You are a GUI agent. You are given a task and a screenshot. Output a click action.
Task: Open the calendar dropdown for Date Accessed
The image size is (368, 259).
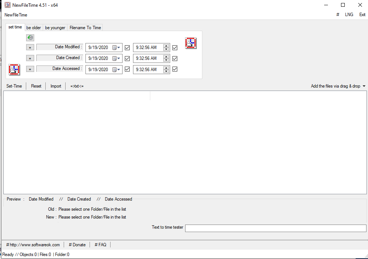116,69
